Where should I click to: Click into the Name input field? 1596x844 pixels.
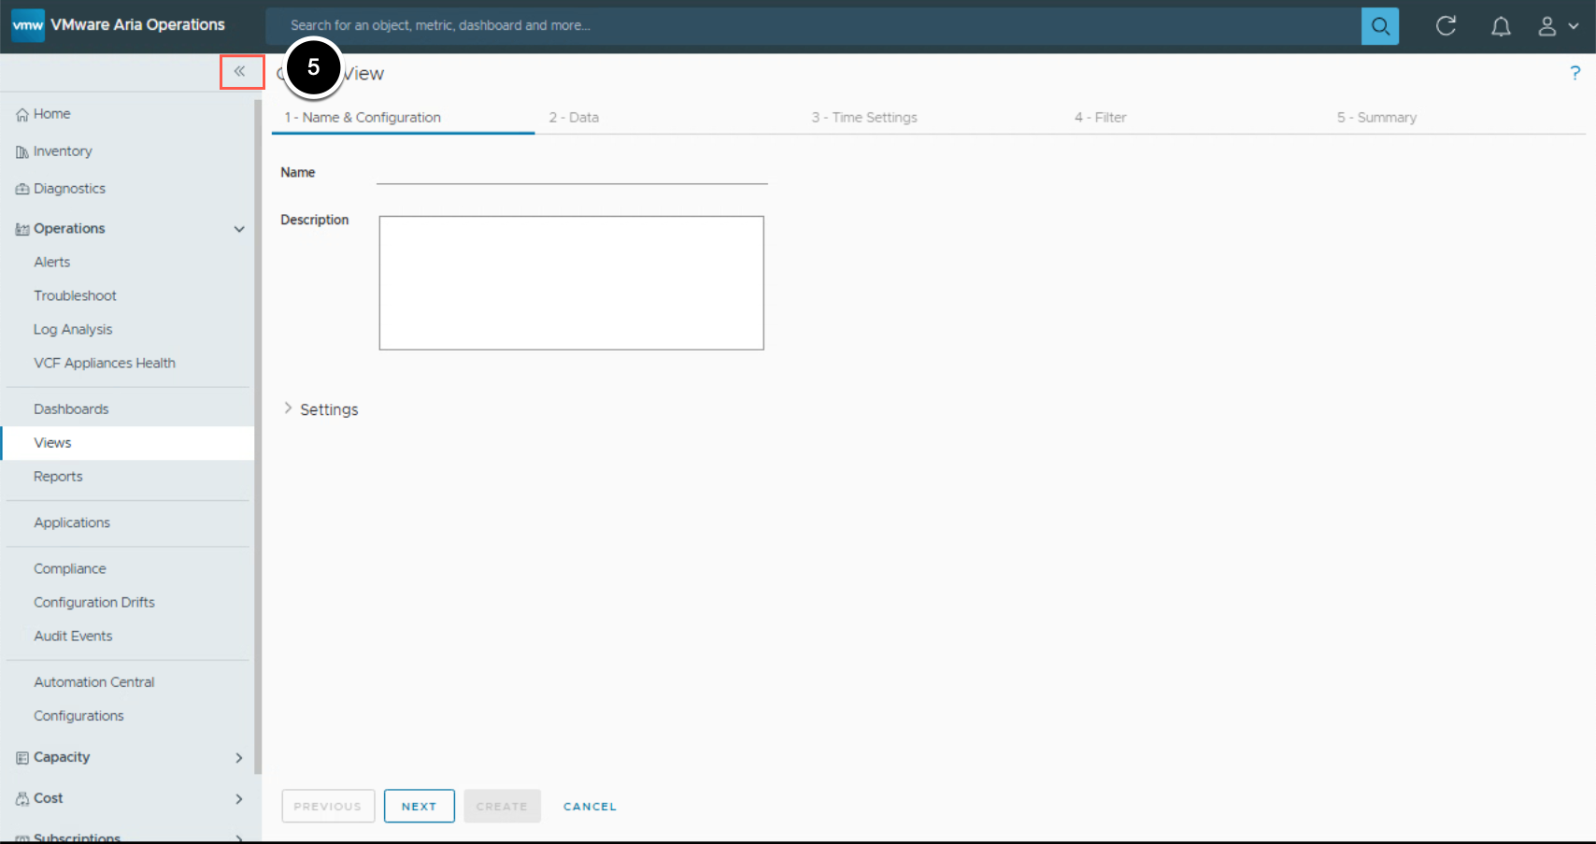pyautogui.click(x=571, y=173)
